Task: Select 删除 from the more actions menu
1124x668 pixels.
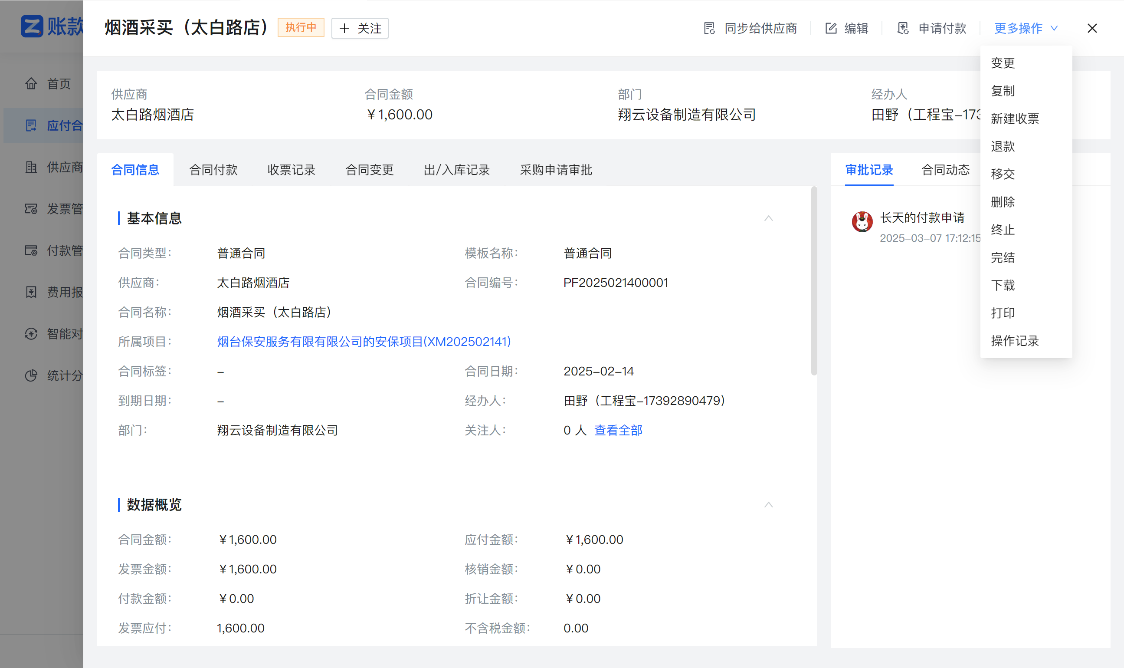Action: point(1003,202)
